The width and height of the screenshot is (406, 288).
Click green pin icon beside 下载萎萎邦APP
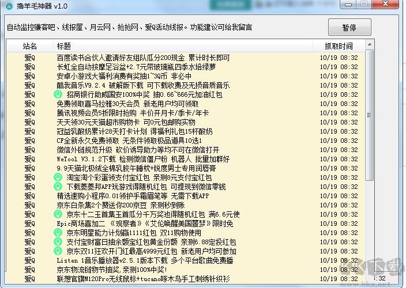(58, 187)
